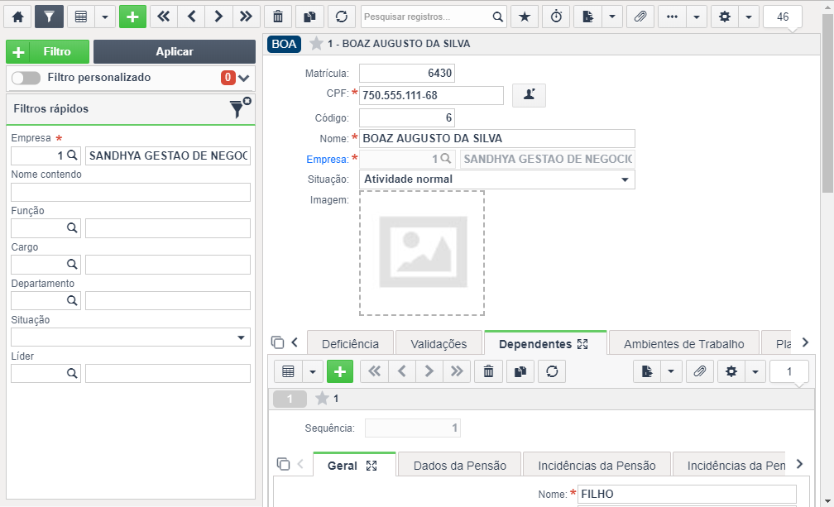
Task: Clear quick filters funnel icon
Action: pyautogui.click(x=239, y=108)
